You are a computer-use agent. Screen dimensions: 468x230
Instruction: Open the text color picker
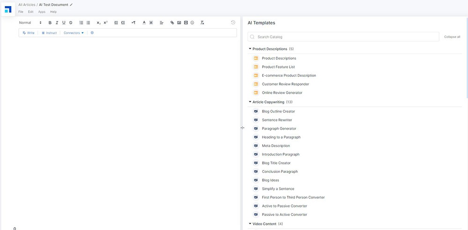(144, 22)
